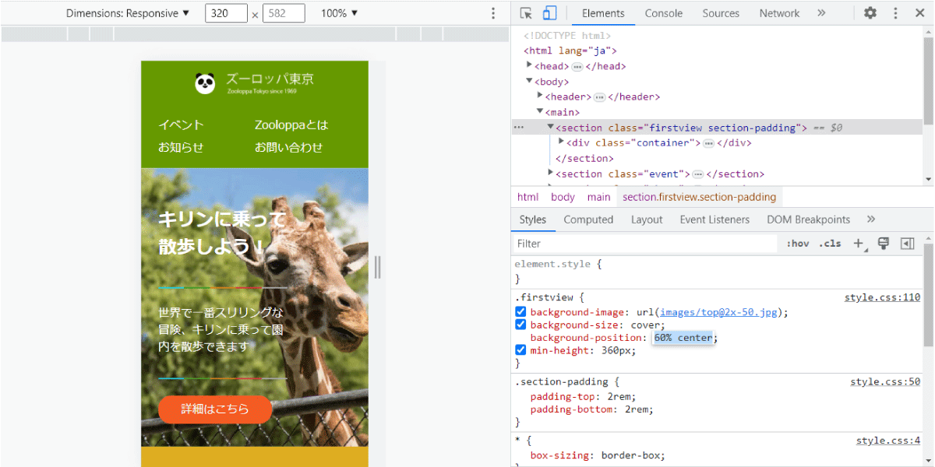935x467 pixels.
Task: Collapse the main element node
Action: pos(540,111)
